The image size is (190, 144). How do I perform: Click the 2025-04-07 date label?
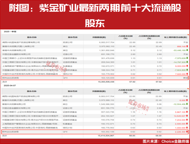click(x=10, y=86)
